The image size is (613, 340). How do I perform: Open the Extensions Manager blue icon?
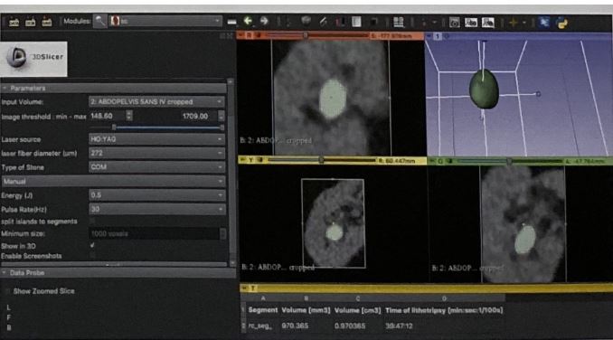click(x=543, y=23)
